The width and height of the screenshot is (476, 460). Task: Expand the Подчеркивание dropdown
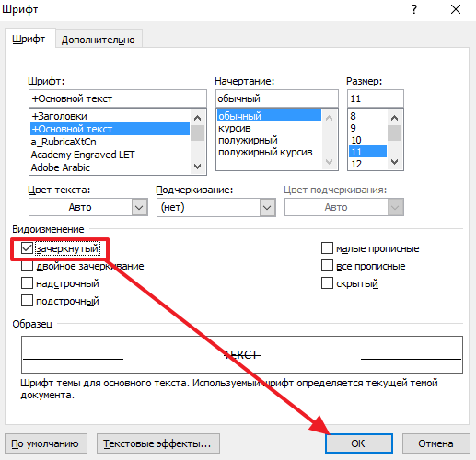pyautogui.click(x=216, y=207)
